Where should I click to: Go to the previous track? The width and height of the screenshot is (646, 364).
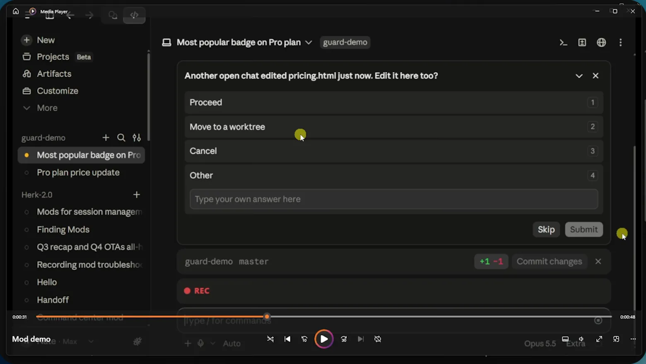coord(287,339)
